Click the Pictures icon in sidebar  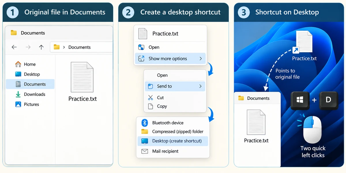(18, 104)
